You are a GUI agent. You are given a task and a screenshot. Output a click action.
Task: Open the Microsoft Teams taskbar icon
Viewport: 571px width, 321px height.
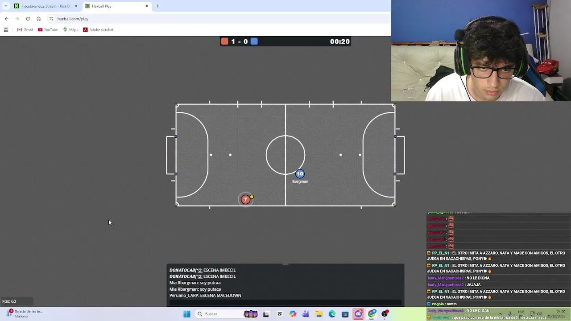click(x=306, y=314)
